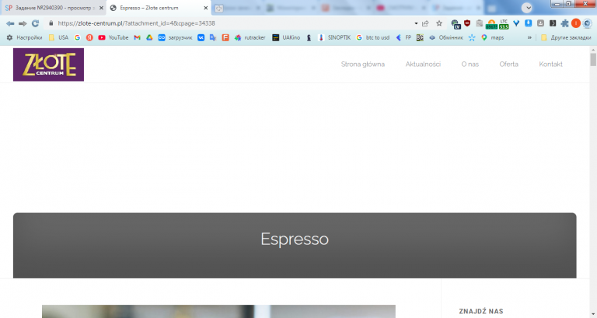597x318 pixels.
Task: Open the blue Y extension icon
Action: (516, 23)
